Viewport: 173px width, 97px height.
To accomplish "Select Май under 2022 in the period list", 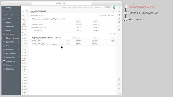I will tap(25, 47).
